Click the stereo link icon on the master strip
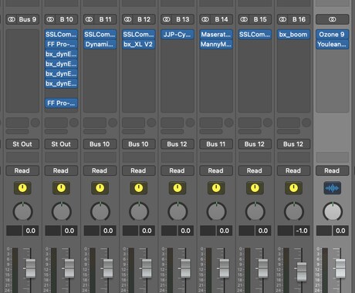355x293 pixels. point(333,19)
